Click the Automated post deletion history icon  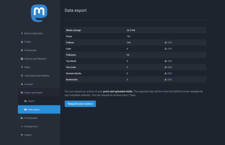22,75
